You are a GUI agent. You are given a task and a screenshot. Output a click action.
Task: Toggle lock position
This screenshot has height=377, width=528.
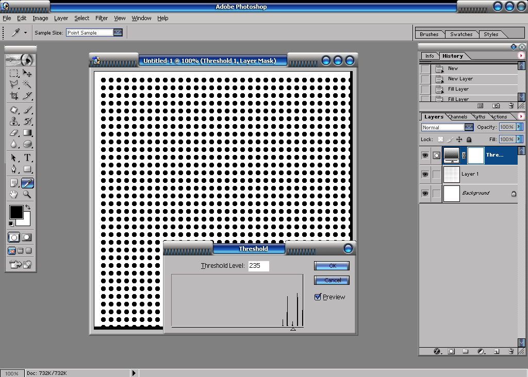click(x=459, y=139)
